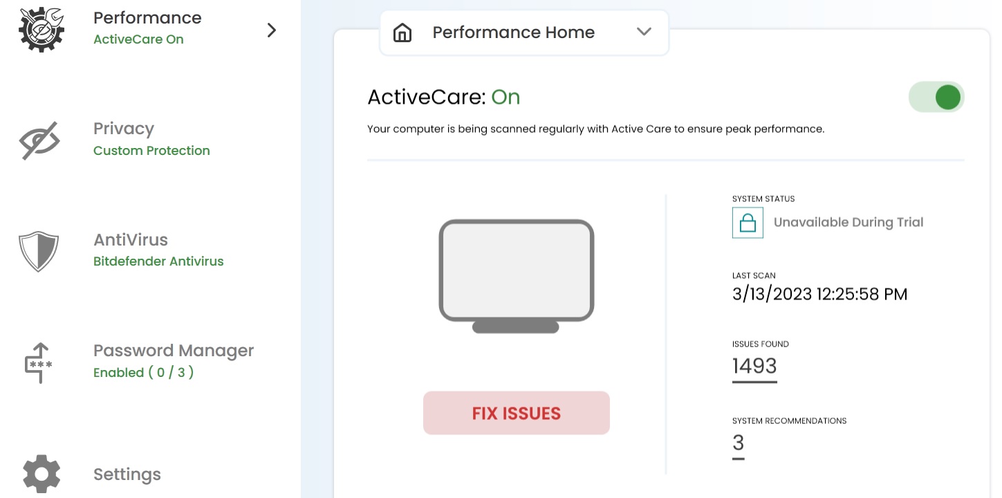Expand Performance using the right chevron

click(x=272, y=30)
